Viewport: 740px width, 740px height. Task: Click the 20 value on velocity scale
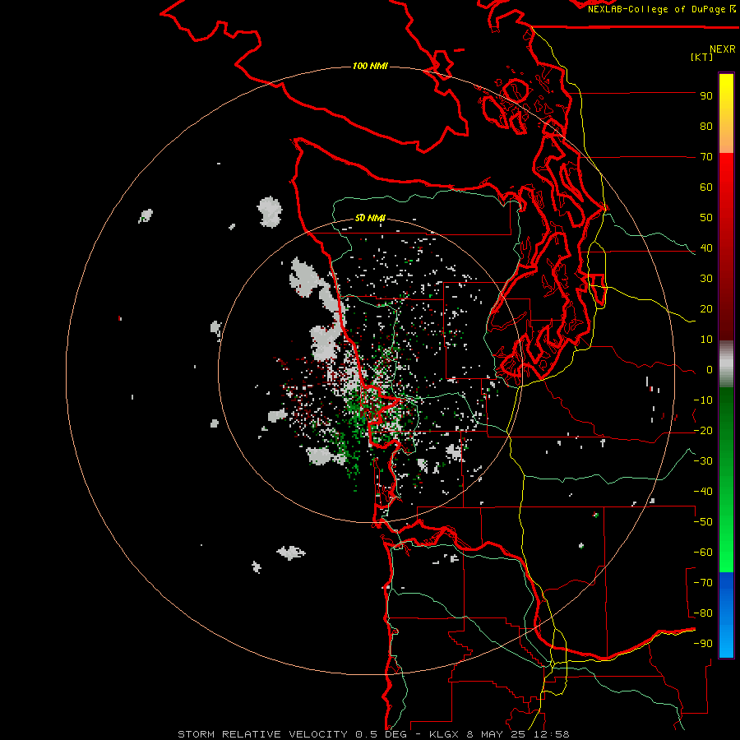tap(706, 309)
